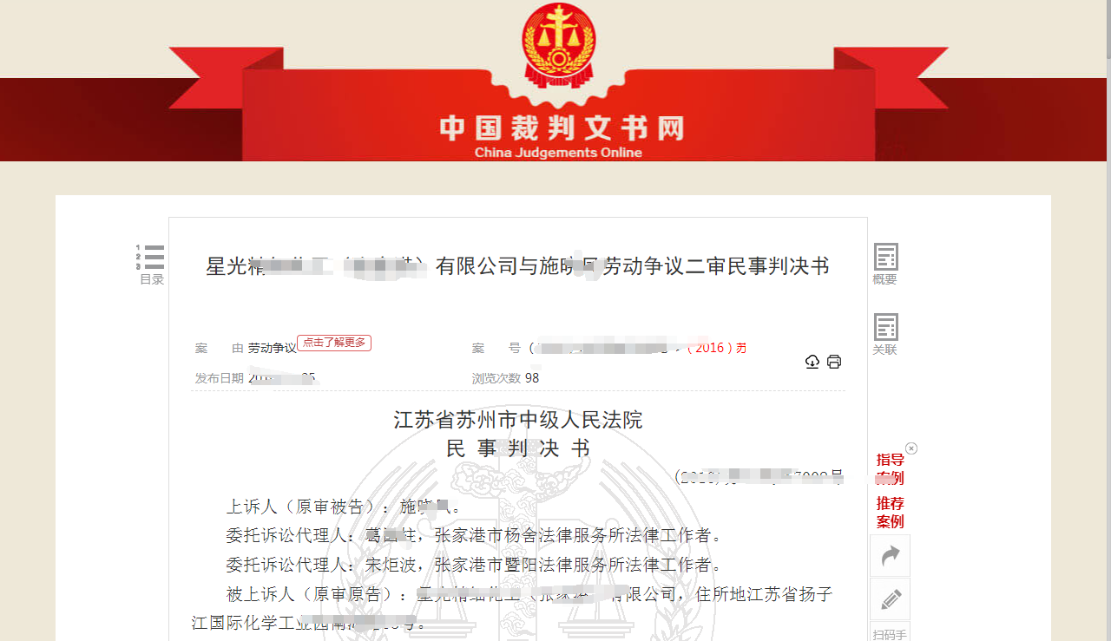Click the judgment document title heading

click(x=517, y=266)
